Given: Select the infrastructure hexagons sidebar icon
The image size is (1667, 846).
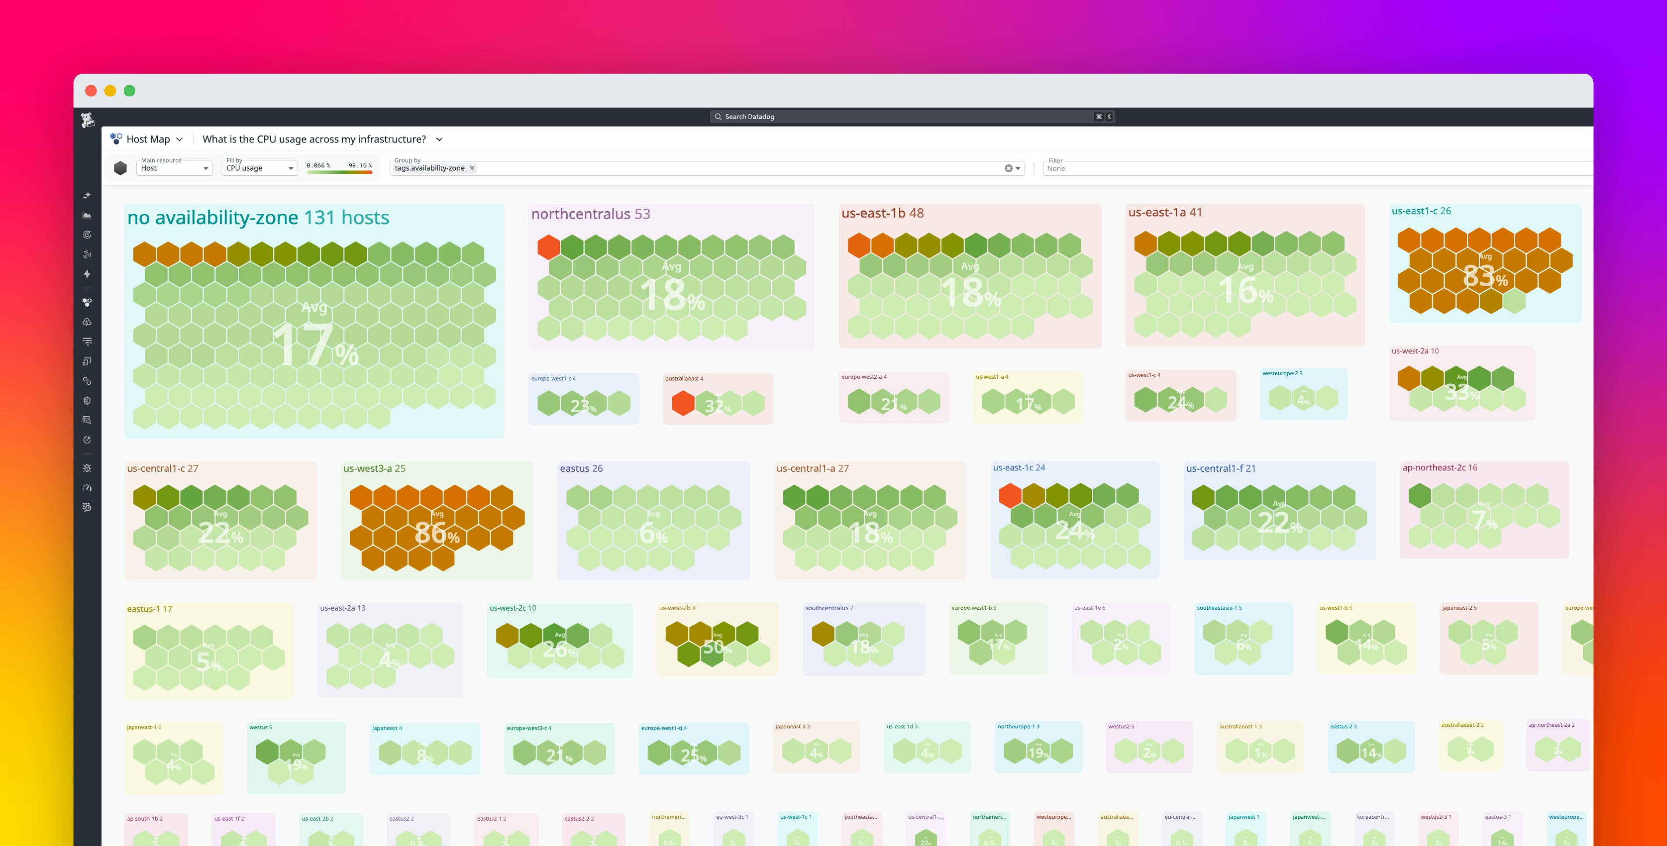Looking at the screenshot, I should [87, 302].
